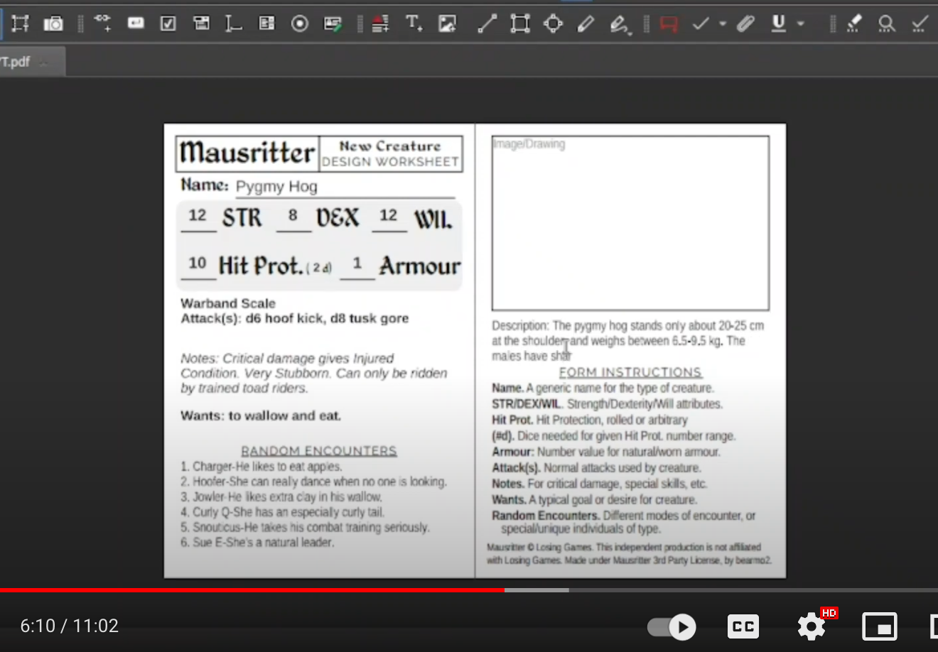Open the video player settings gear

(x=811, y=626)
